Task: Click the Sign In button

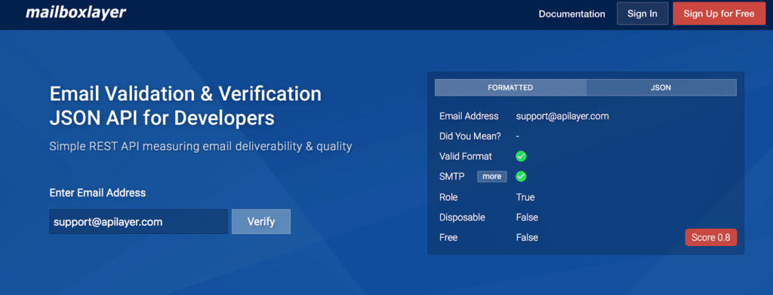Action: pos(642,14)
